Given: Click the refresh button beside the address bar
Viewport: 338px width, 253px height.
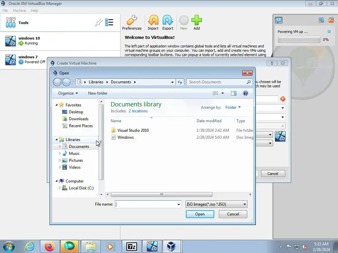Looking at the screenshot, I should (180, 82).
